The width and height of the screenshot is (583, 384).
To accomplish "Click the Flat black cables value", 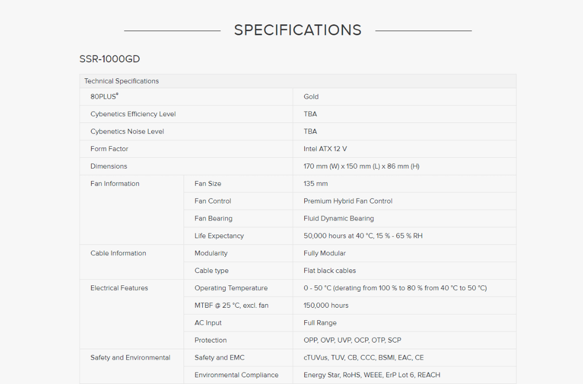I will click(330, 270).
